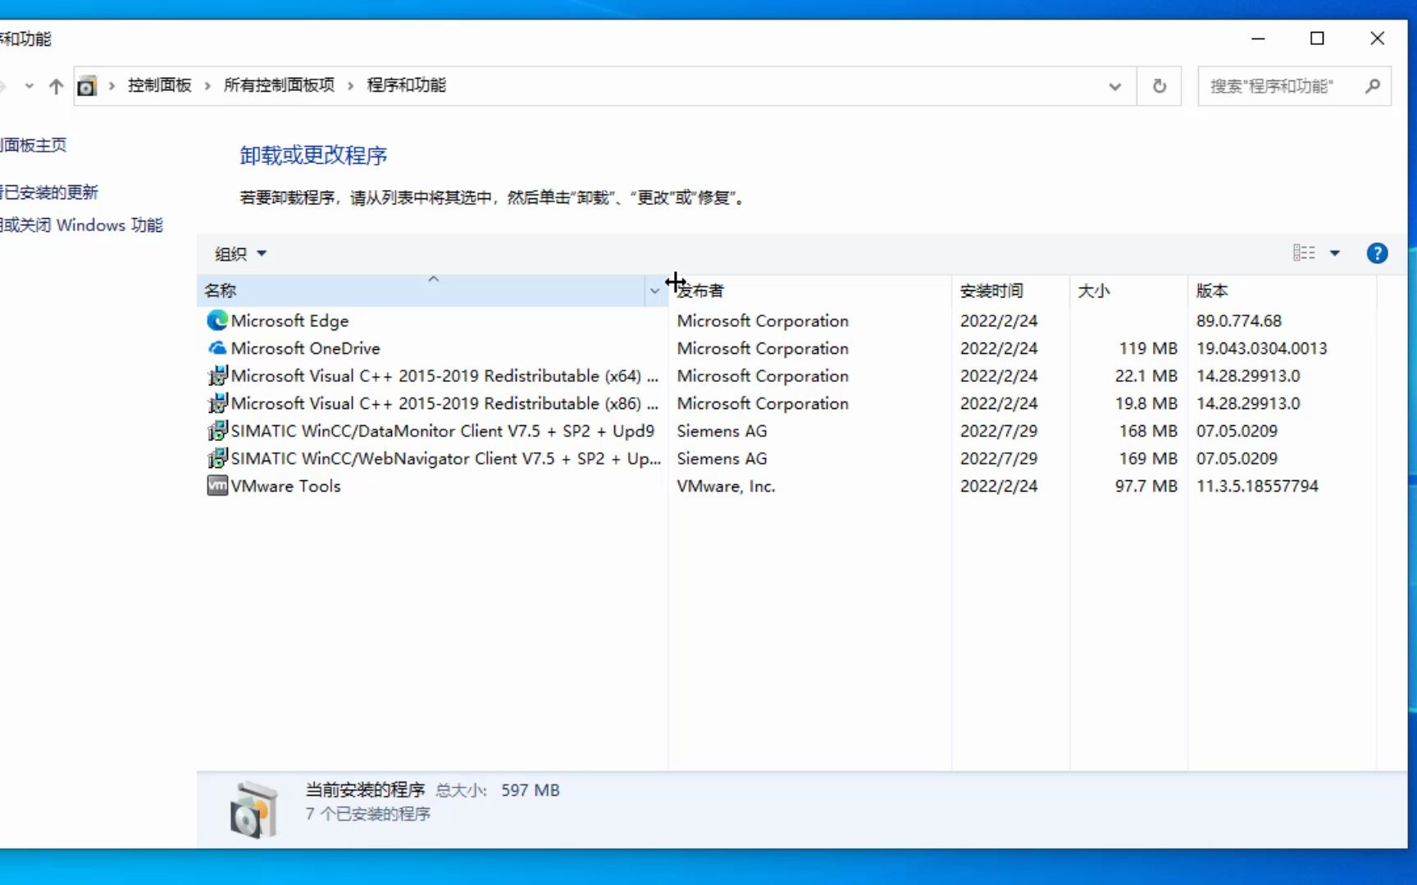Viewport: 1417px width, 885px height.
Task: Open the help question mark icon
Action: pyautogui.click(x=1377, y=253)
